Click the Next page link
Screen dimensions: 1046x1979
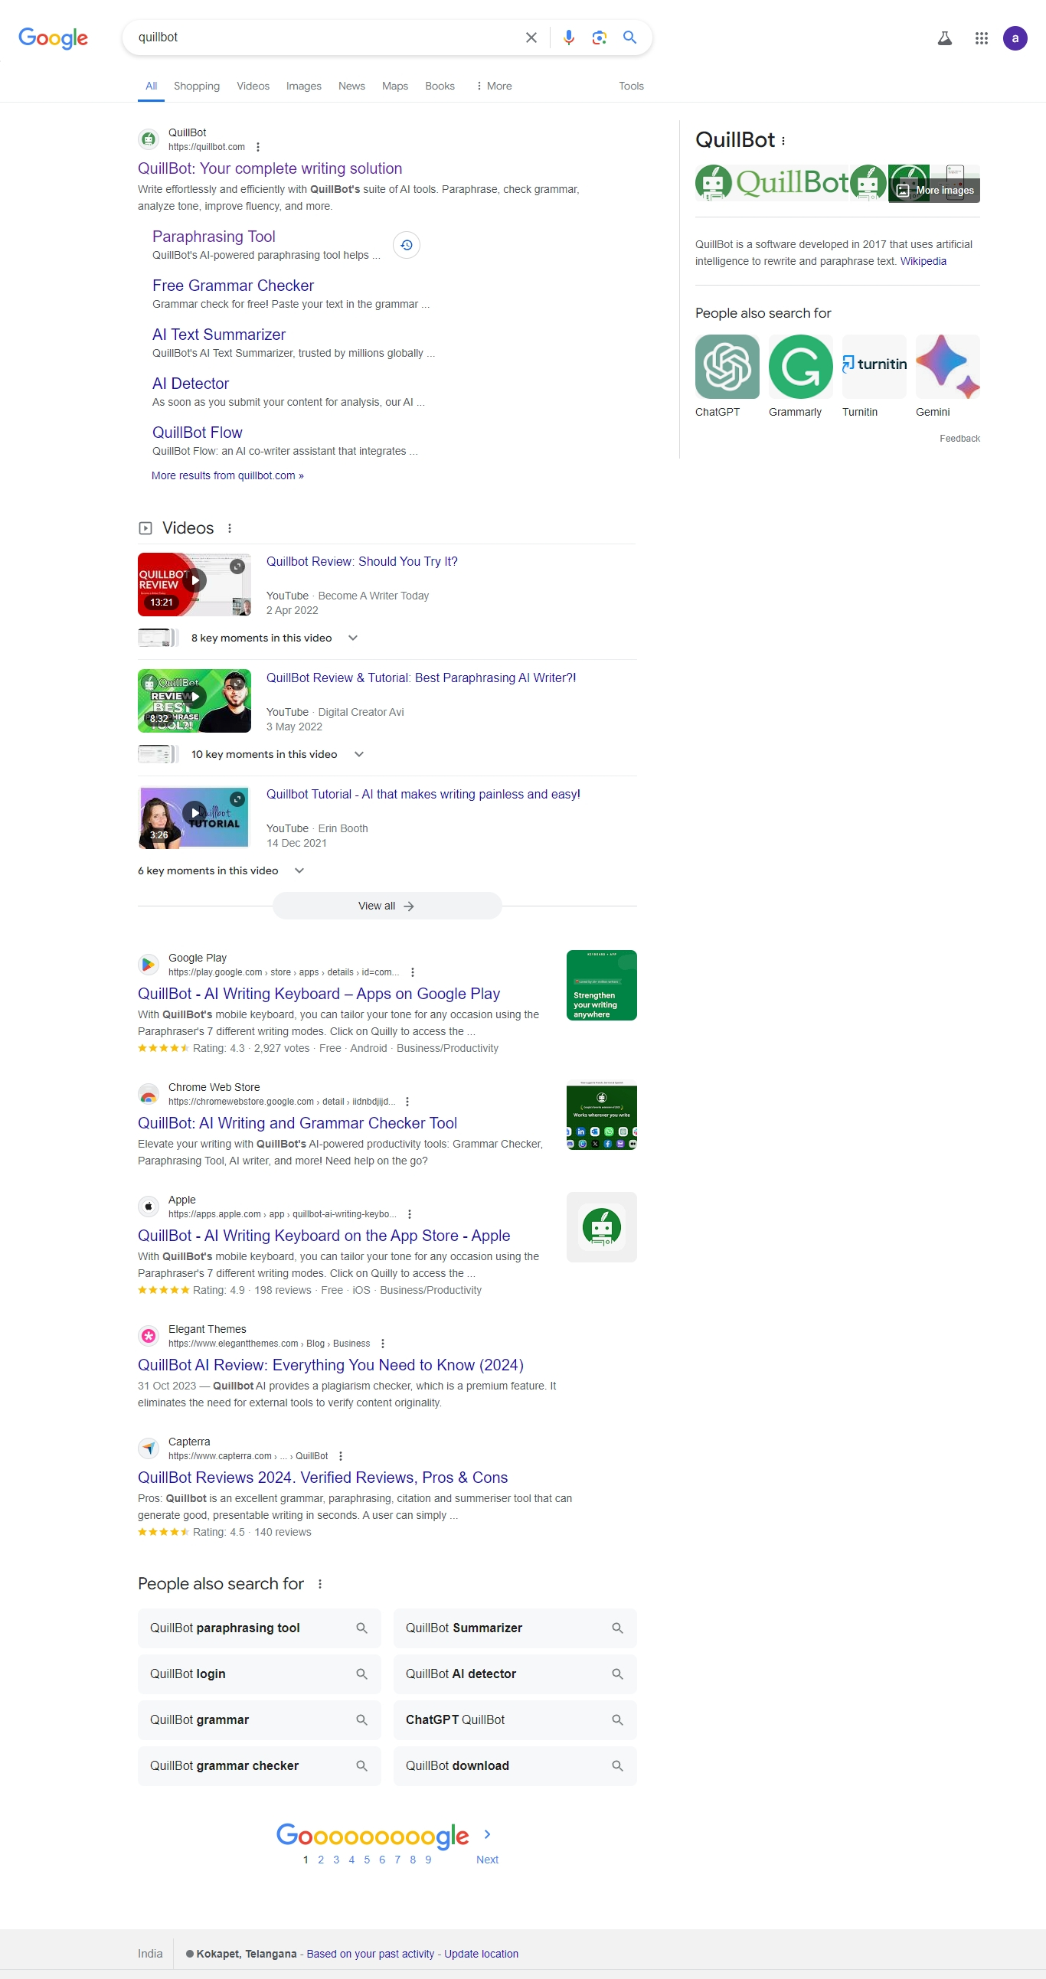[487, 1860]
